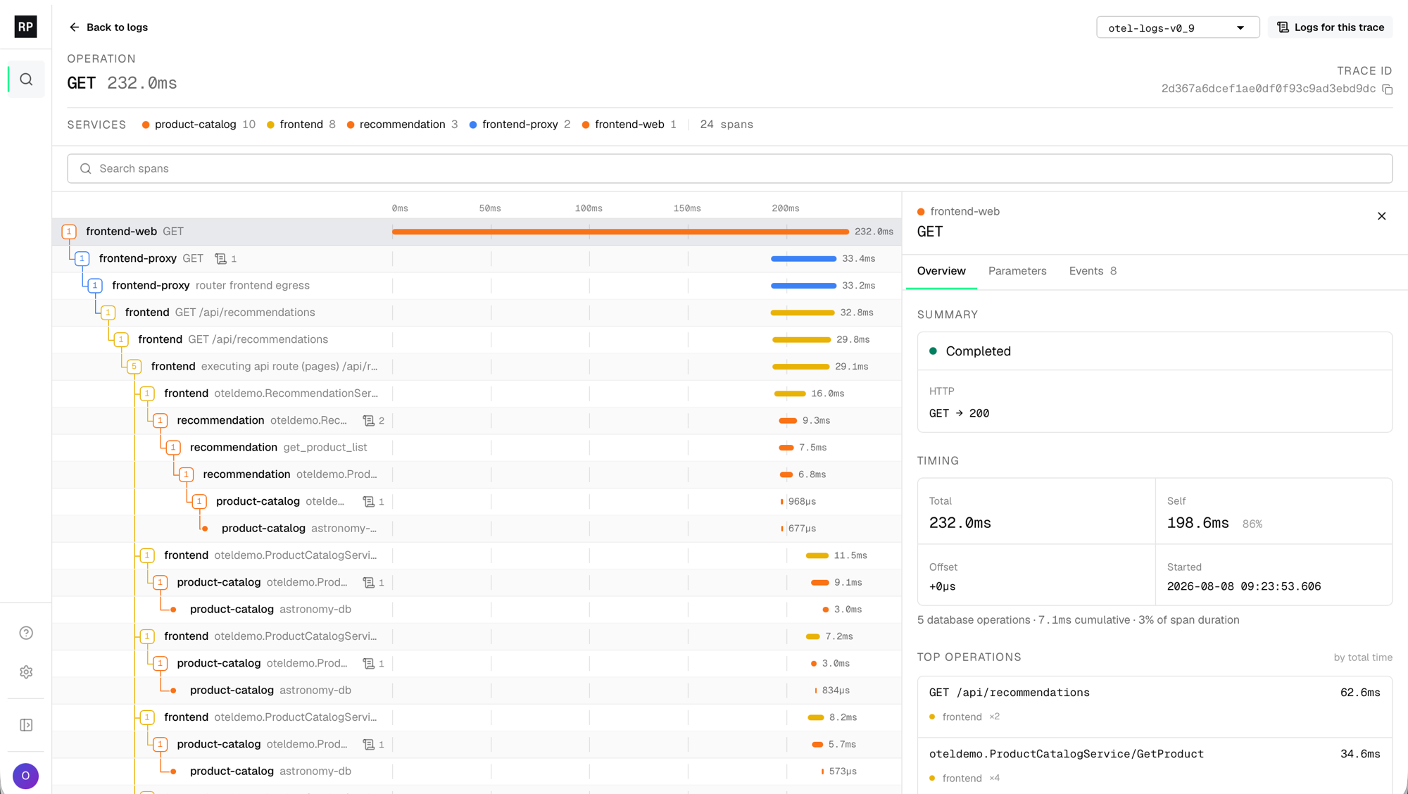Click the back arrow icon
This screenshot has height=794, width=1408.
[x=75, y=27]
